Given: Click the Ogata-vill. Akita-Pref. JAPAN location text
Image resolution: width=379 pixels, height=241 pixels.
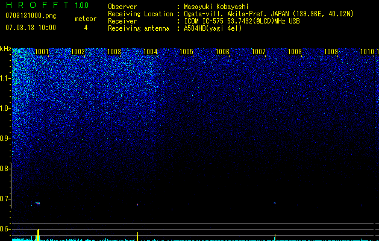Looking at the screenshot, I should [x=269, y=14].
